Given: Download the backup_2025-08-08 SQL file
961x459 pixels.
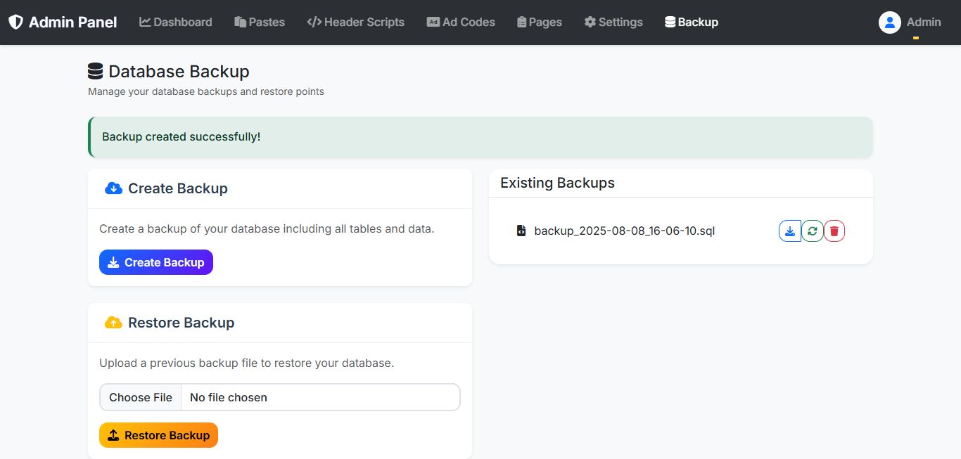Looking at the screenshot, I should pyautogui.click(x=790, y=231).
